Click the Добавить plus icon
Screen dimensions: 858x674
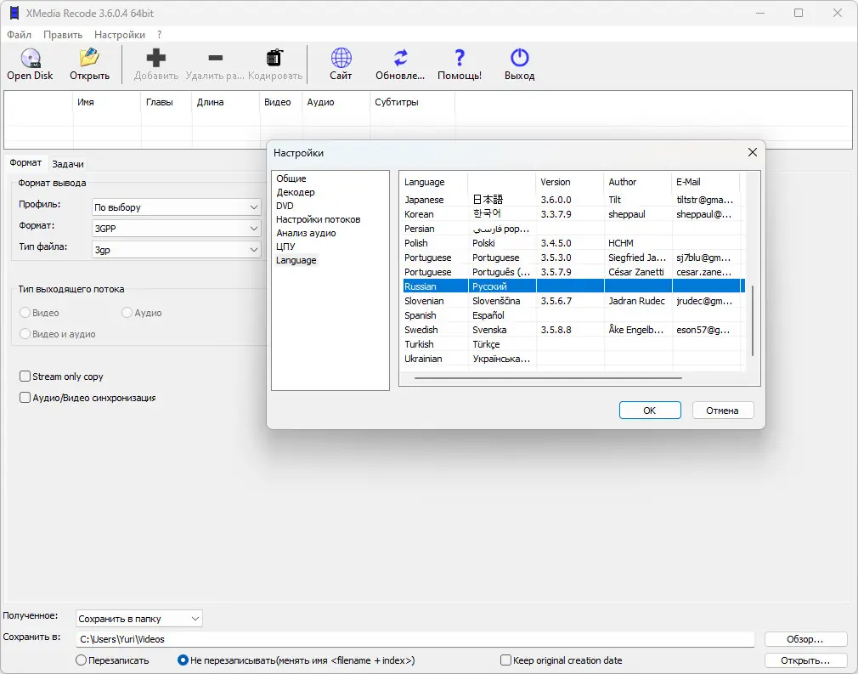coord(156,58)
